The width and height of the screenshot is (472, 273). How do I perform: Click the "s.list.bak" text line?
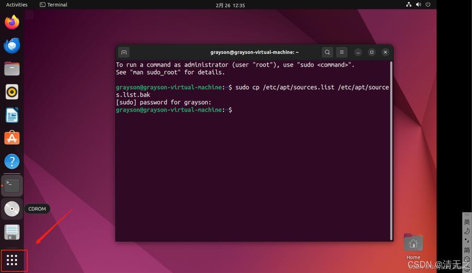[133, 95]
